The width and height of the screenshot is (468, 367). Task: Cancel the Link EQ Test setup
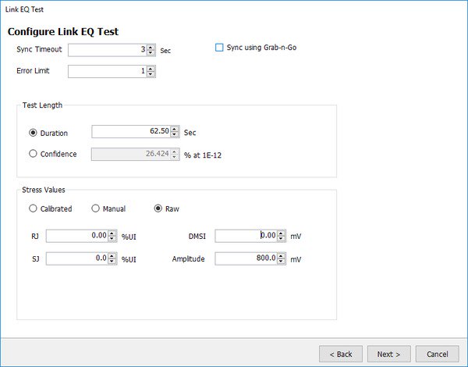pos(437,354)
